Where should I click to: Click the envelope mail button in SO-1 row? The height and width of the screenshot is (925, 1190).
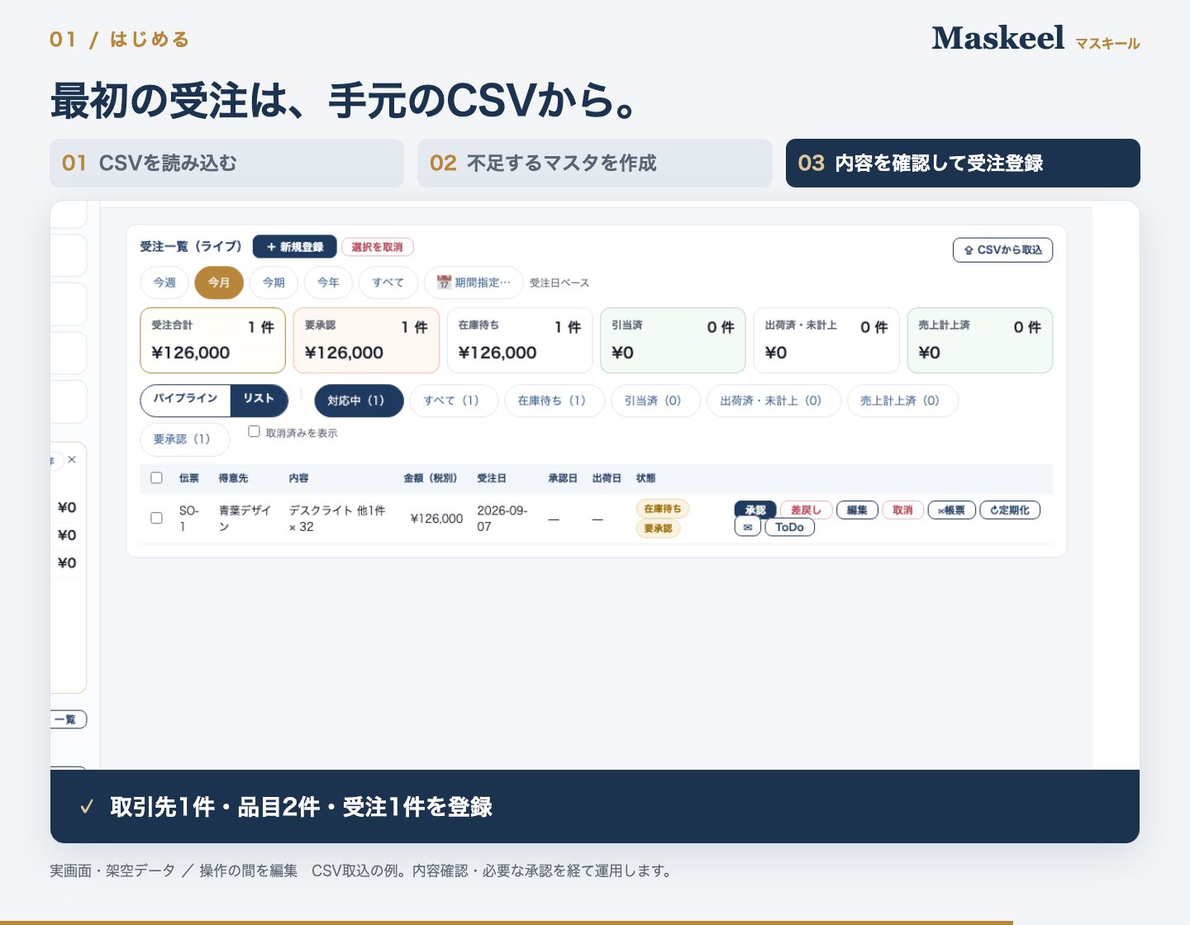point(747,527)
